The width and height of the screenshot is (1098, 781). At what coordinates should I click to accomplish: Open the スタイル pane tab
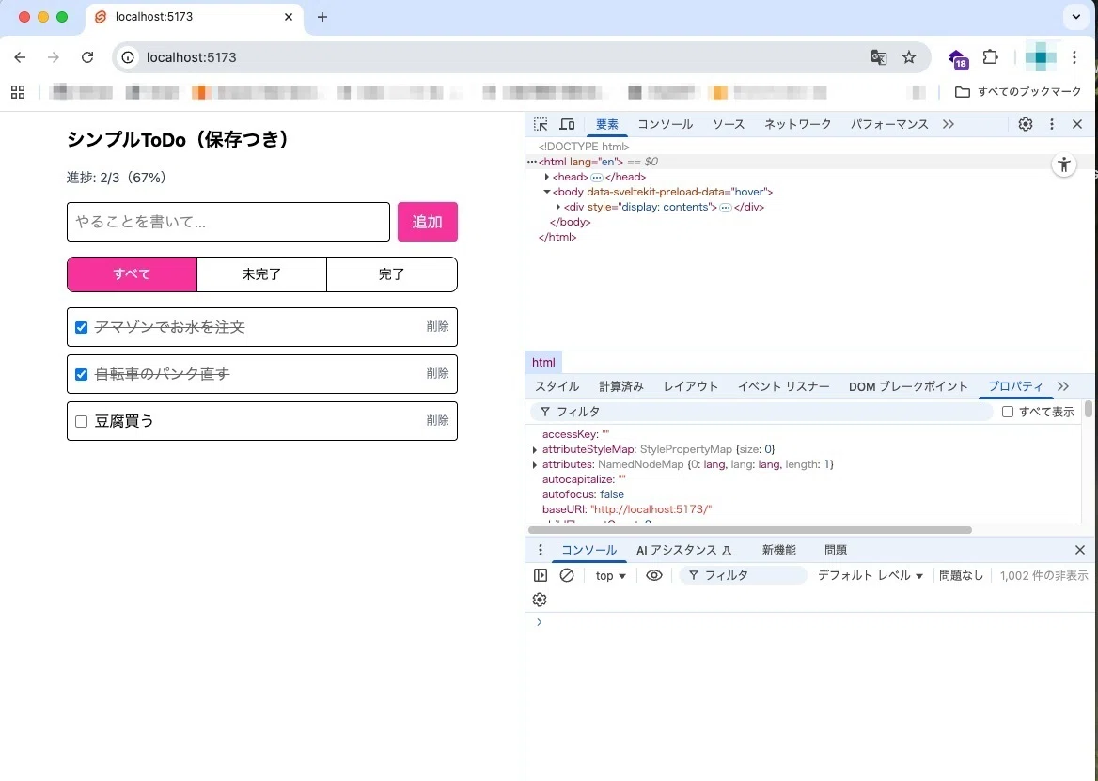tap(557, 386)
